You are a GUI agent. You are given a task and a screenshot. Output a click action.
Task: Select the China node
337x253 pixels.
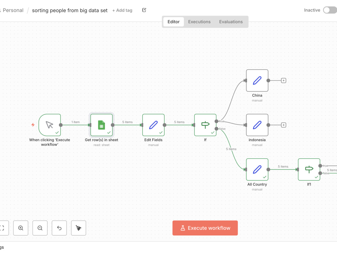click(x=257, y=81)
